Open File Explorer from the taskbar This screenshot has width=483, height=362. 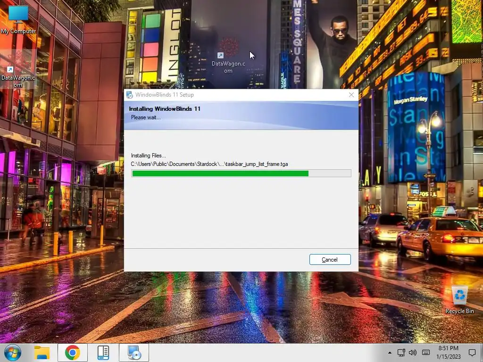click(x=42, y=353)
